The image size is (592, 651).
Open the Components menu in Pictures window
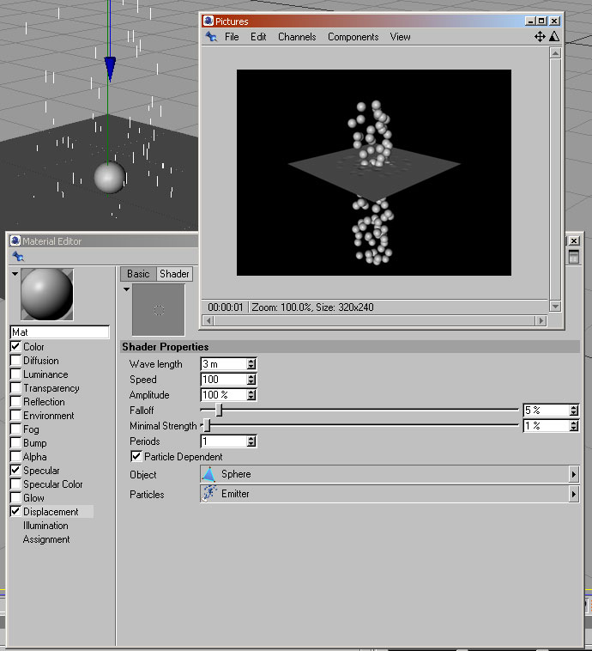(353, 37)
